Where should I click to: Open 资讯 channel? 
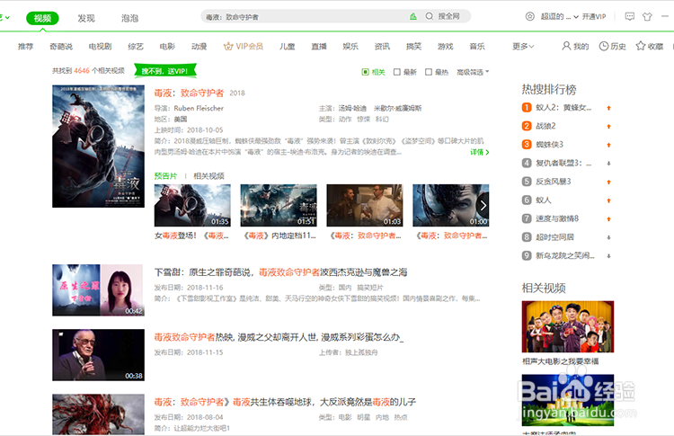[x=382, y=46]
